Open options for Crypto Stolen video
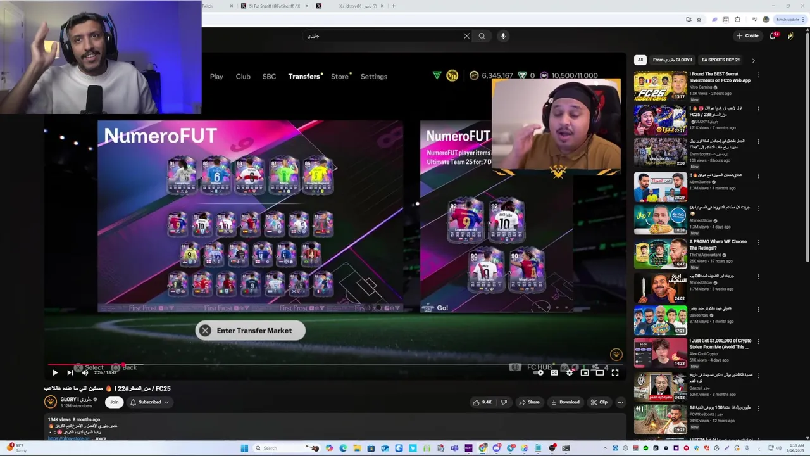Image resolution: width=810 pixels, height=456 pixels. pyautogui.click(x=758, y=341)
